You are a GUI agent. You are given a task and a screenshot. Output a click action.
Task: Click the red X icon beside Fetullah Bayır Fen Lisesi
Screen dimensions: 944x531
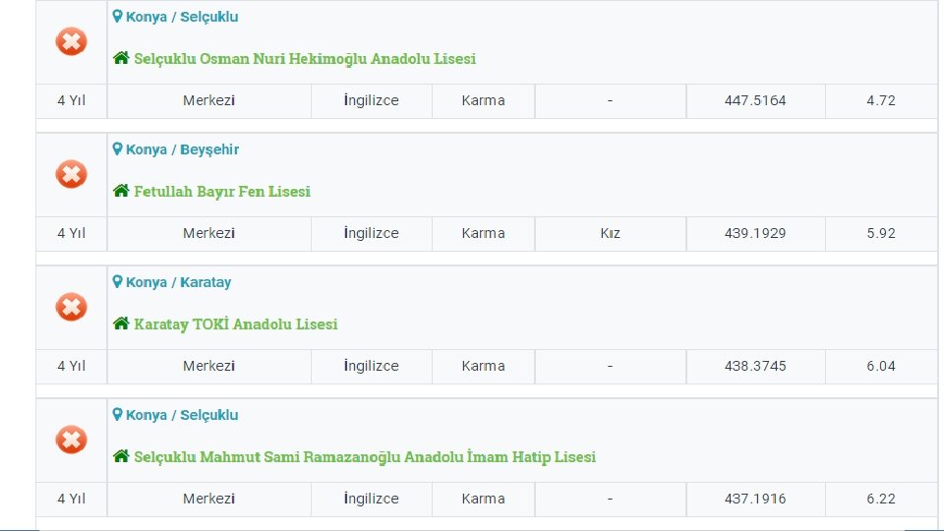point(71,174)
